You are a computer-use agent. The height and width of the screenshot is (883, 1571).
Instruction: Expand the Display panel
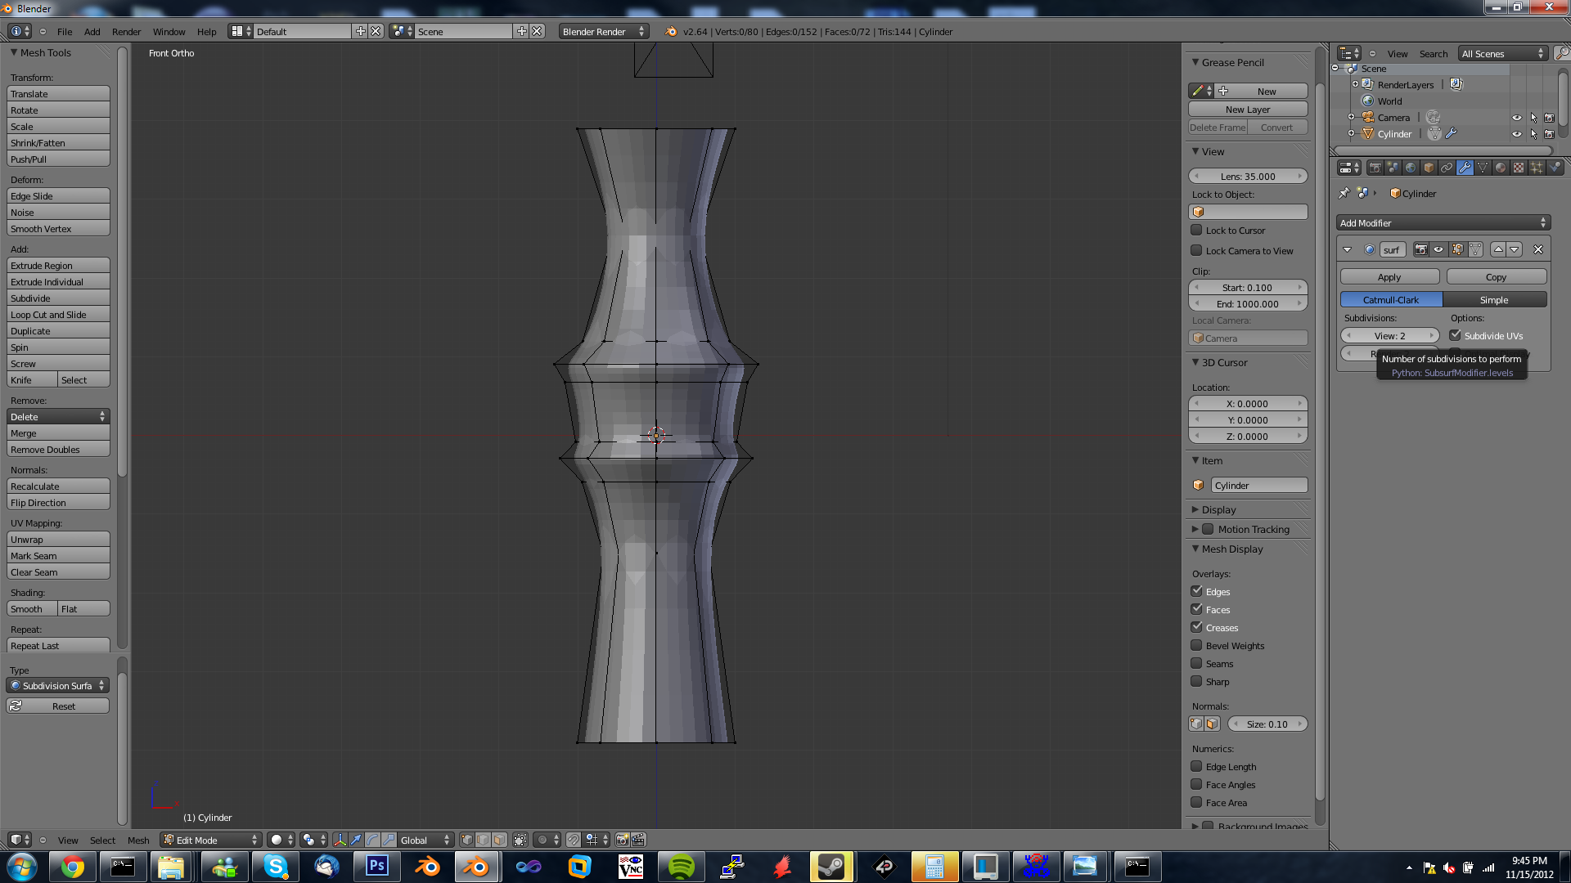[x=1195, y=509]
